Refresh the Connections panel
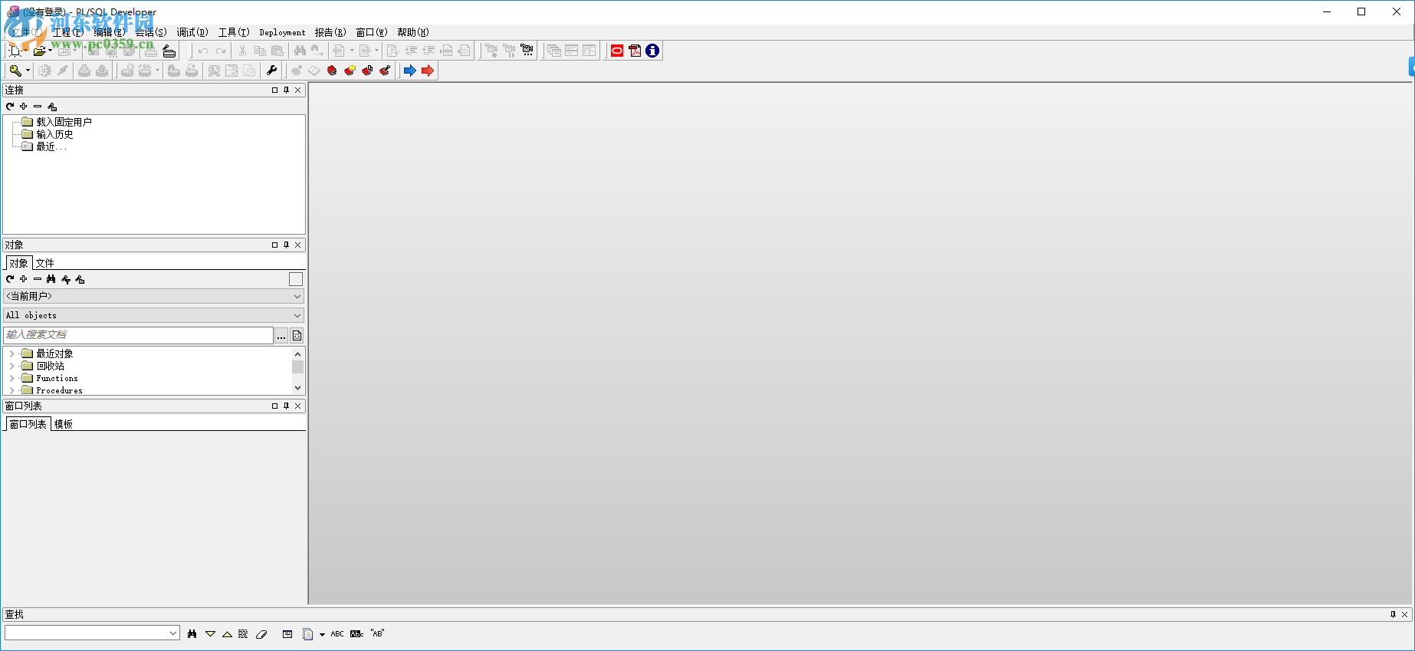The width and height of the screenshot is (1415, 651). (10, 107)
